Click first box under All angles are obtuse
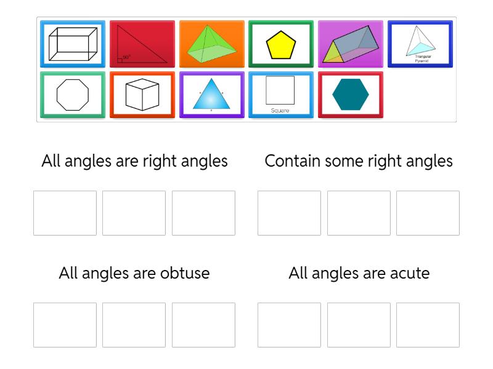493x369 pixels. coord(65,325)
